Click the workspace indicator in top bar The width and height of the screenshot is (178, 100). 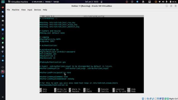point(3,2)
